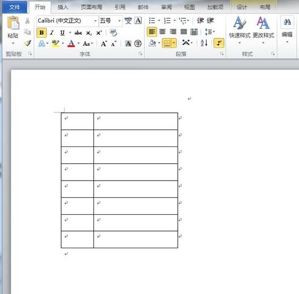Open Clipboard group dialog launcher
The width and height of the screenshot is (299, 294).
[30, 54]
